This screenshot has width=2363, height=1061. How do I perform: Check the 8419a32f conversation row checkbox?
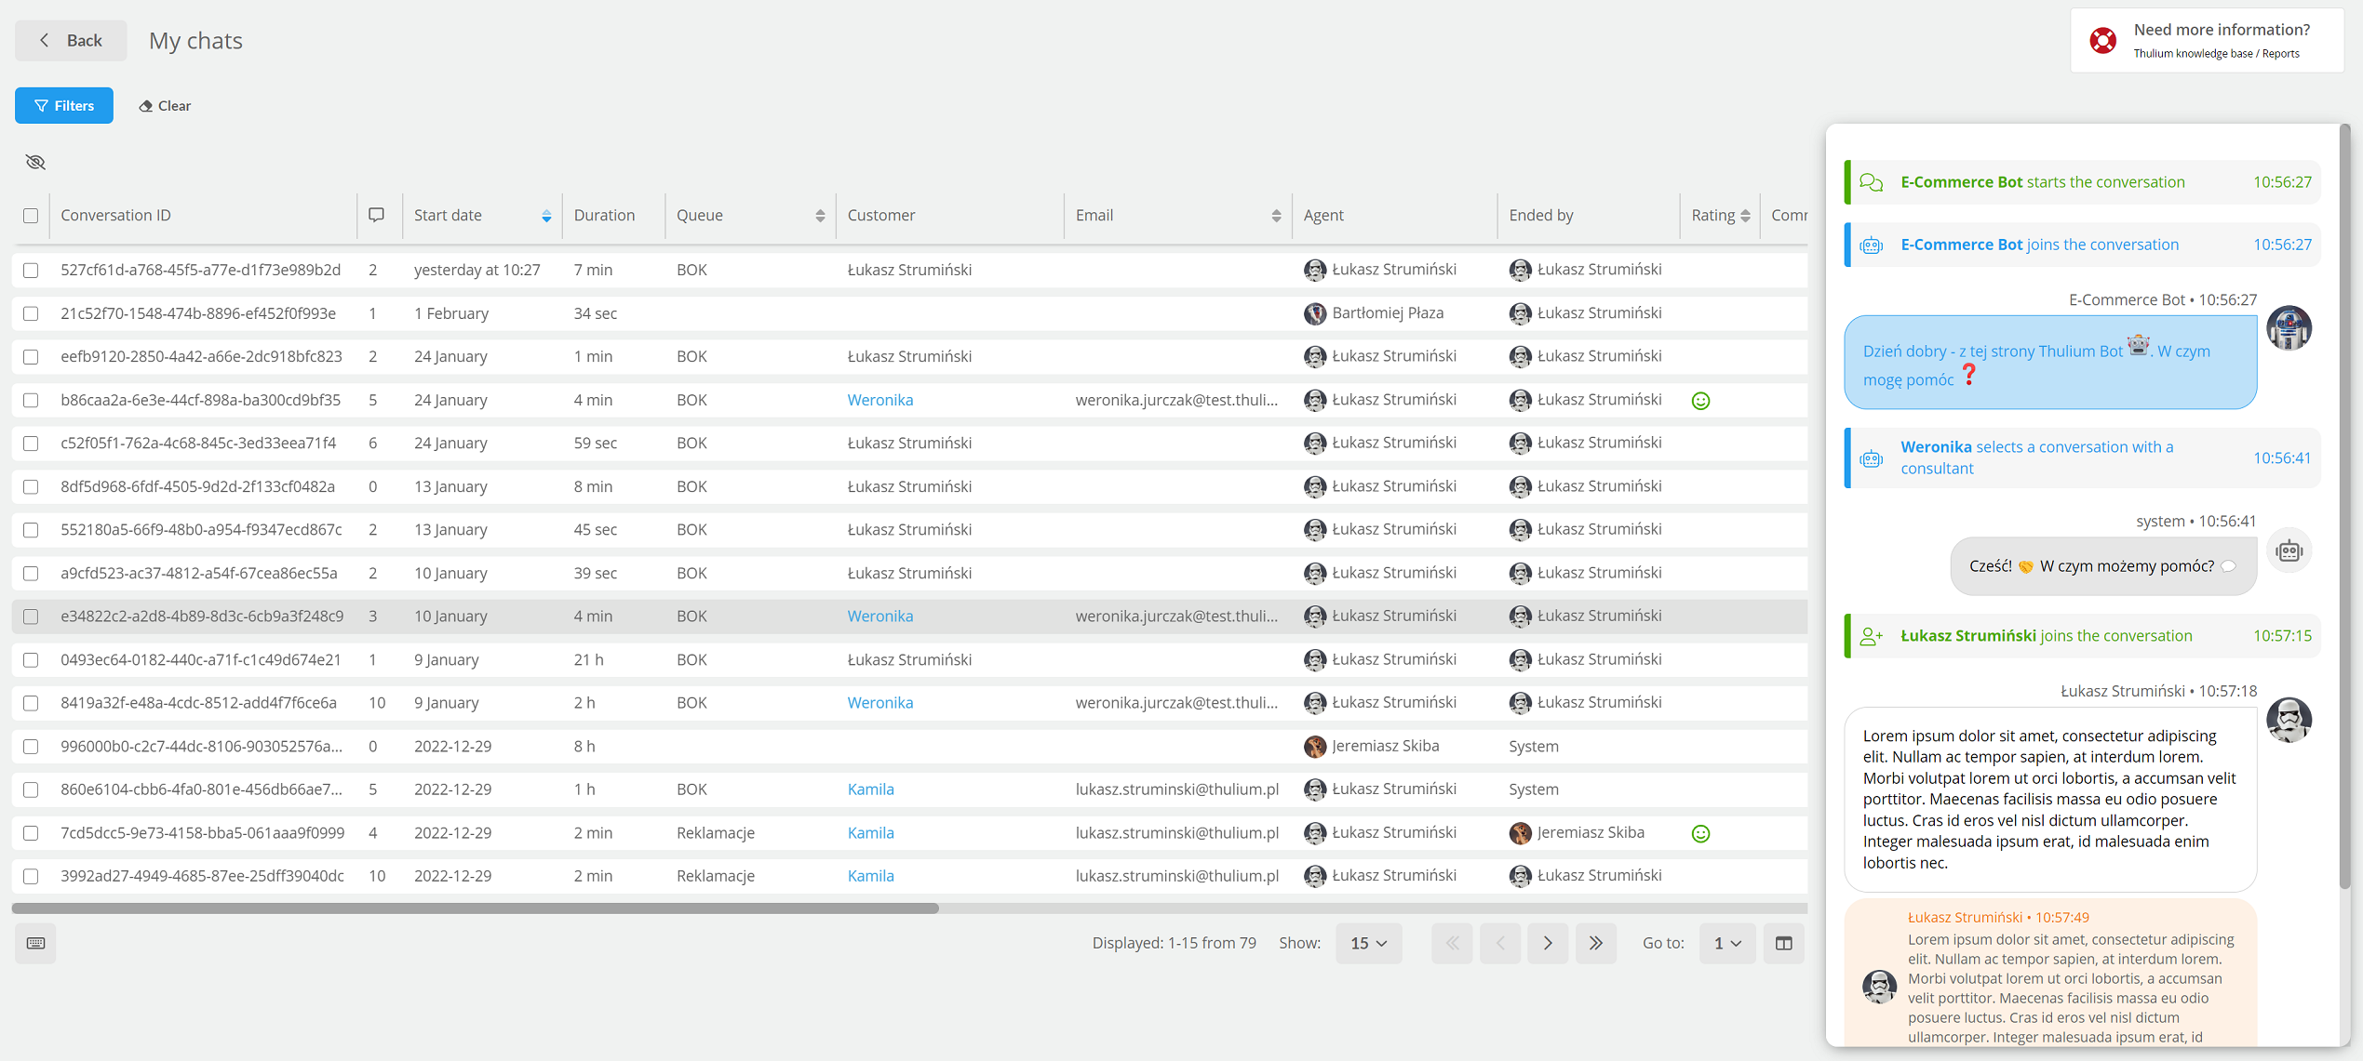click(x=31, y=703)
